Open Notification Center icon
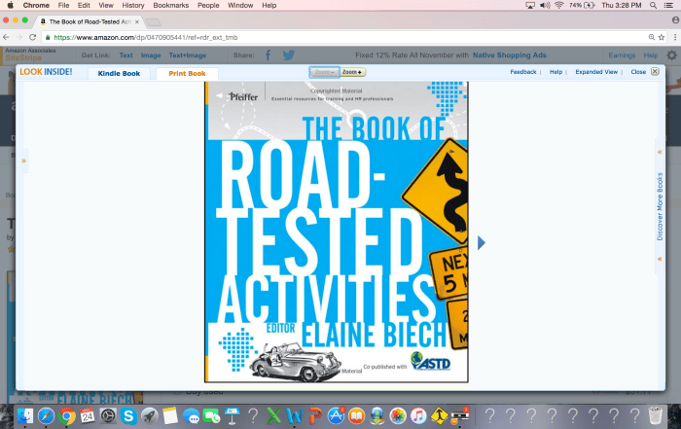 pos(669,5)
